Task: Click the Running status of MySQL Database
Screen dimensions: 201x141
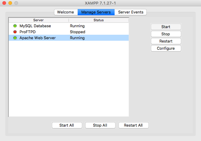Action: pyautogui.click(x=77, y=26)
